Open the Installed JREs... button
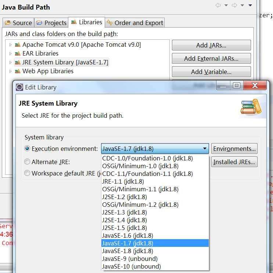Viewport: 273px width, 273px height. [x=234, y=162]
